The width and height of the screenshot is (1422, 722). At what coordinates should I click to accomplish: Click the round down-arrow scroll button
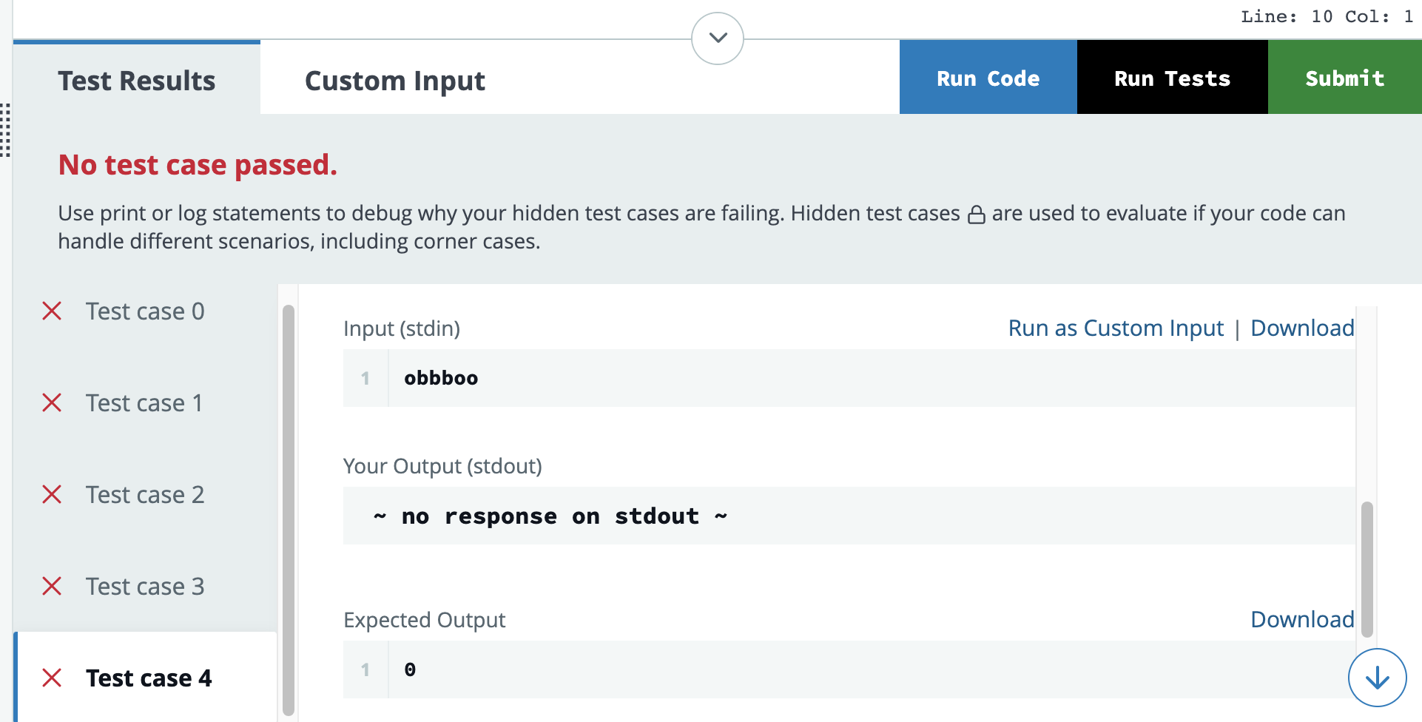[x=1377, y=678]
